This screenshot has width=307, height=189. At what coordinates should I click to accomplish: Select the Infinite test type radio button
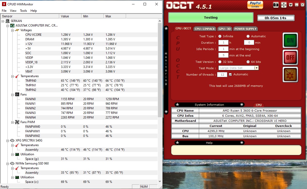pyautogui.click(x=220, y=36)
